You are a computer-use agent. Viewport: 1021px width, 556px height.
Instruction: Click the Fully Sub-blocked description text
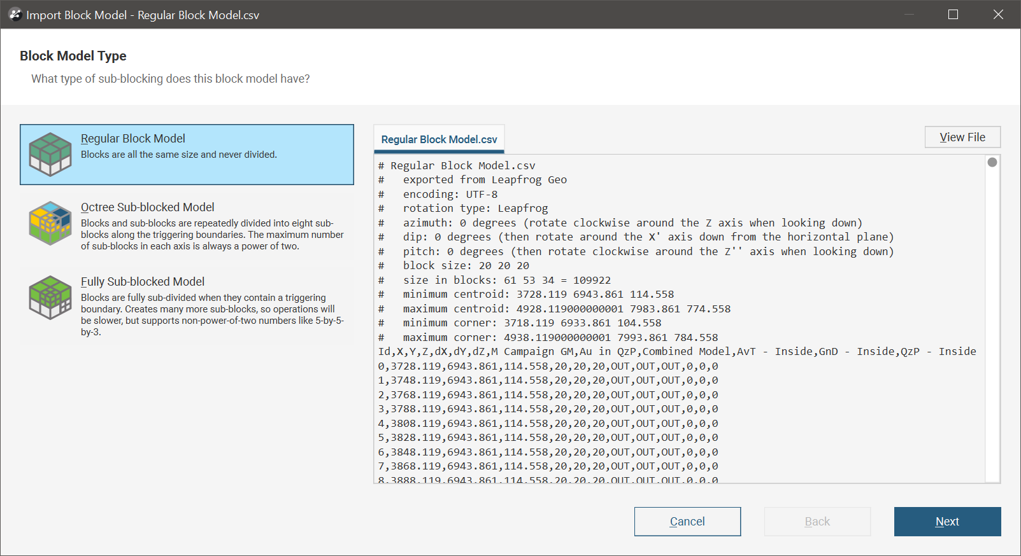(x=211, y=314)
